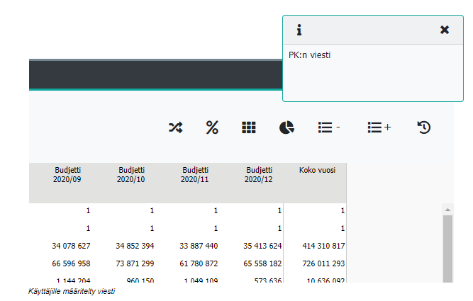Open the grid table view icon
473x301 pixels.
tap(248, 127)
